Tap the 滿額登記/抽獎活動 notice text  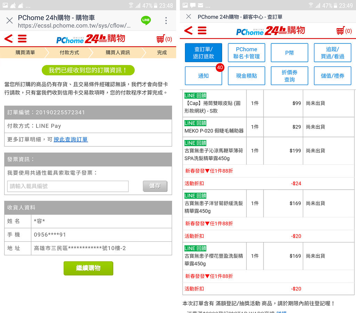[258, 304]
